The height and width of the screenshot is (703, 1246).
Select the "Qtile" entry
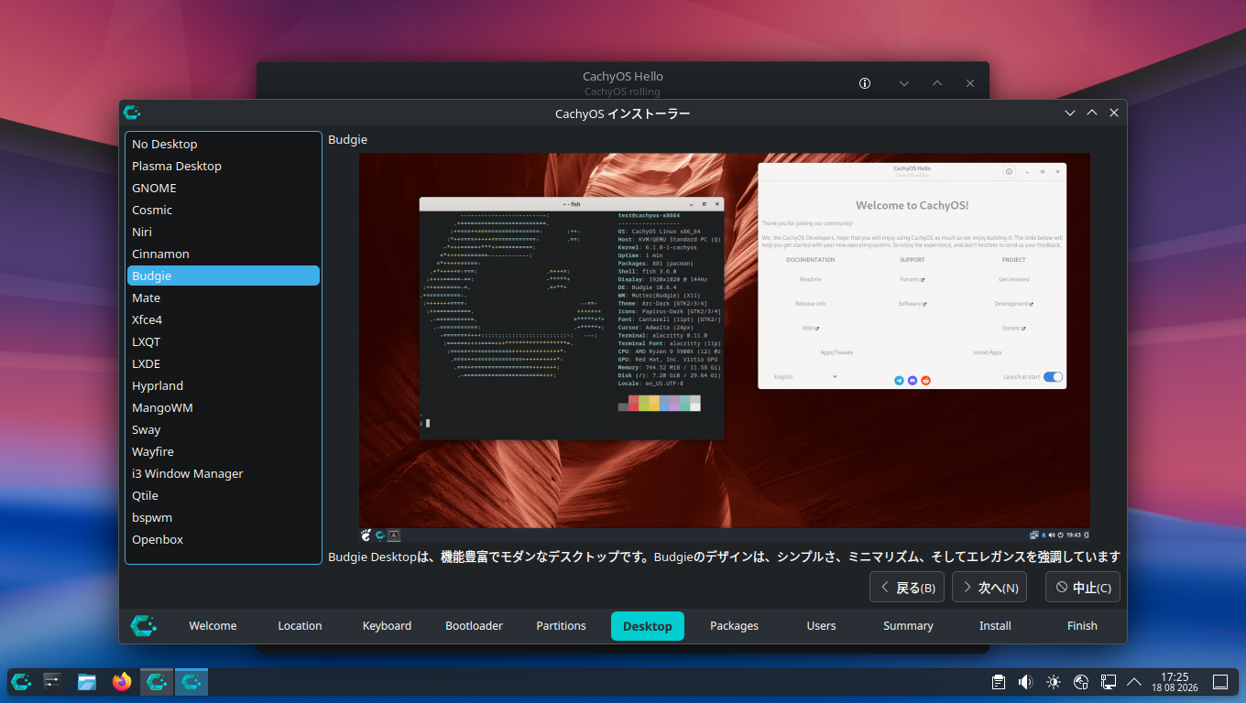[224, 495]
